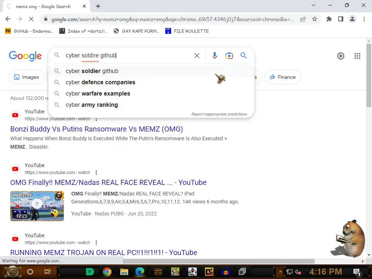Image resolution: width=372 pixels, height=279 pixels.
Task: Click the blue search magnifier button
Action: (x=243, y=56)
